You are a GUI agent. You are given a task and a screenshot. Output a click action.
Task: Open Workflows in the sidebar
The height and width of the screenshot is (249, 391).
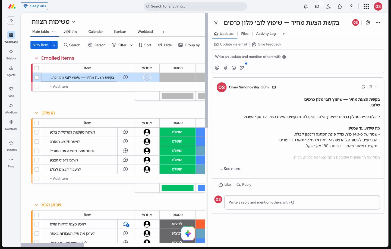point(11,108)
